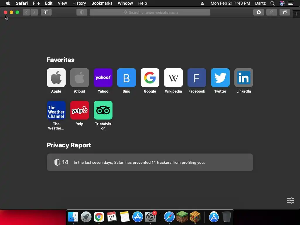Open the View menu

click(62, 3)
